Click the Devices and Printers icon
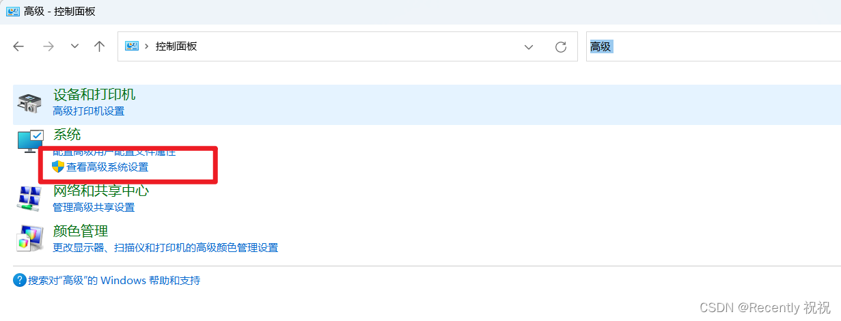Screen dimensions: 841x321 point(29,103)
